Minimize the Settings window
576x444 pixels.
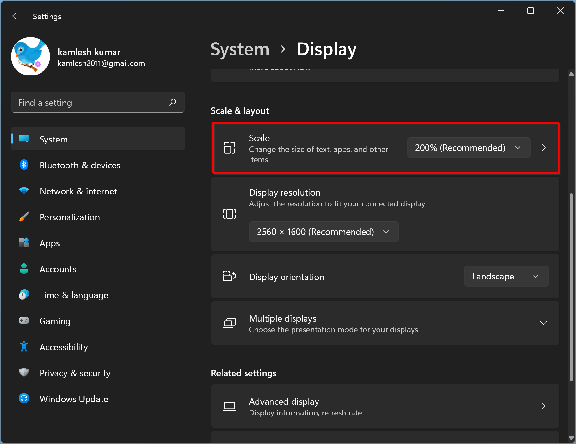coord(501,11)
